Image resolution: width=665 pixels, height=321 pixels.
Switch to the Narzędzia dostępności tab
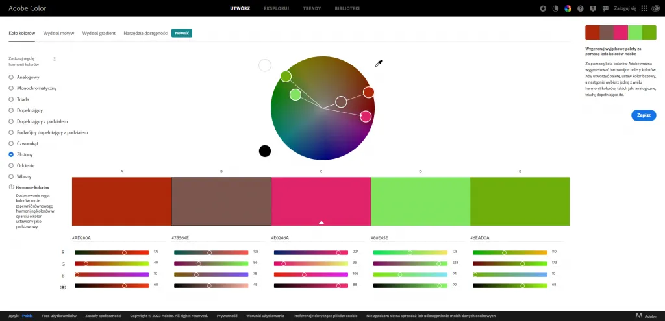click(x=146, y=33)
